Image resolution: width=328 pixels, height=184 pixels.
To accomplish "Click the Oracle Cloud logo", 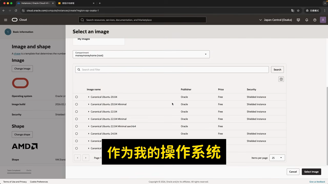I will tap(19, 20).
